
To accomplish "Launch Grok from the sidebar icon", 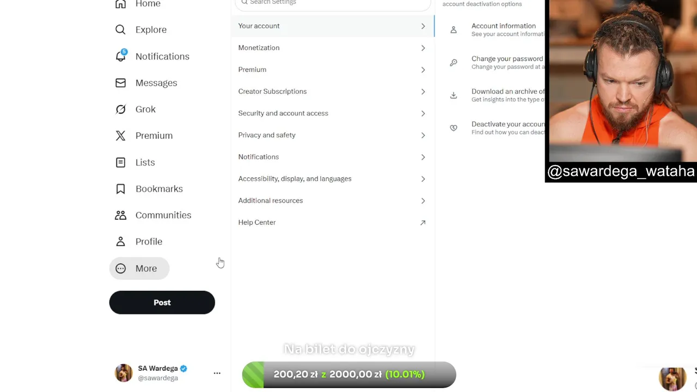I will (x=120, y=109).
